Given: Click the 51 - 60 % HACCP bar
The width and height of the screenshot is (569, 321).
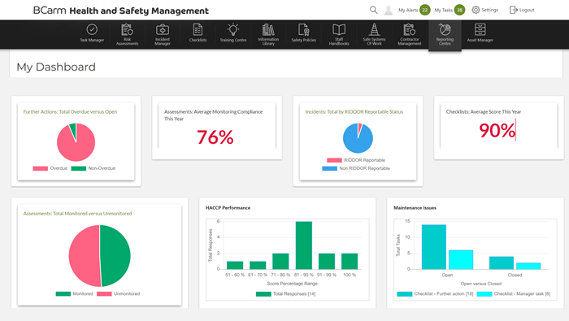Looking at the screenshot, I should [x=235, y=265].
